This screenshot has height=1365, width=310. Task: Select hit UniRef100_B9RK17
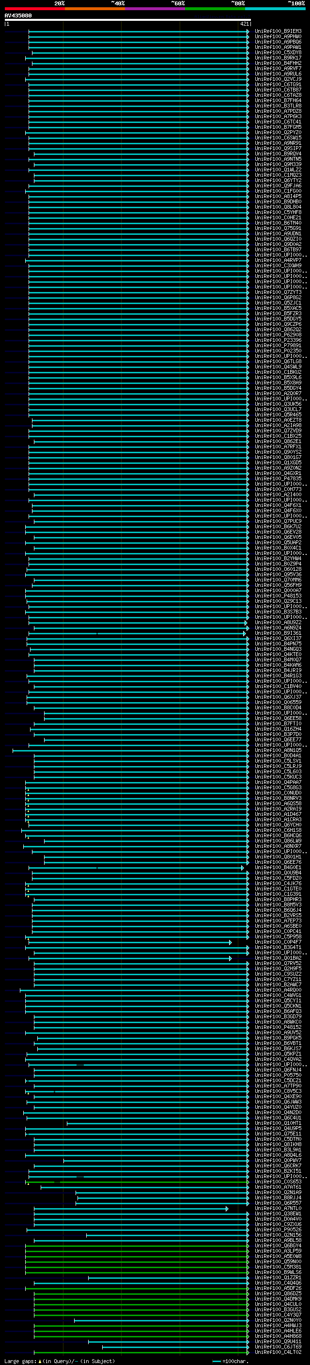pos(278,58)
